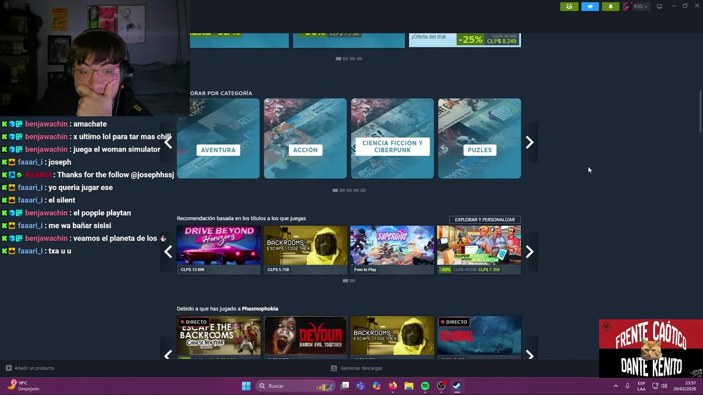Click the Steam page vertical scrollbar
The image size is (703, 395).
[700, 112]
